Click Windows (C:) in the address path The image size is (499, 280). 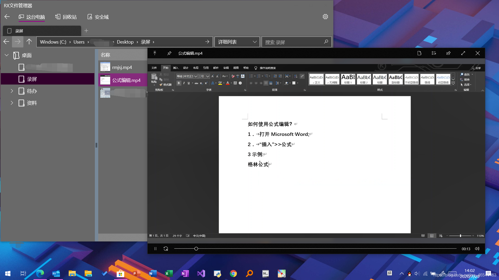[x=53, y=42]
